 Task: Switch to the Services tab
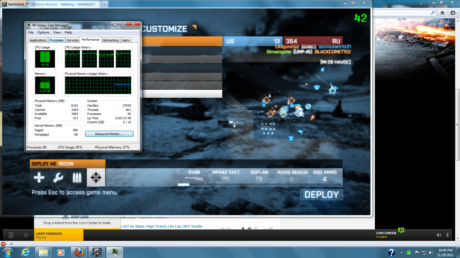[72, 40]
